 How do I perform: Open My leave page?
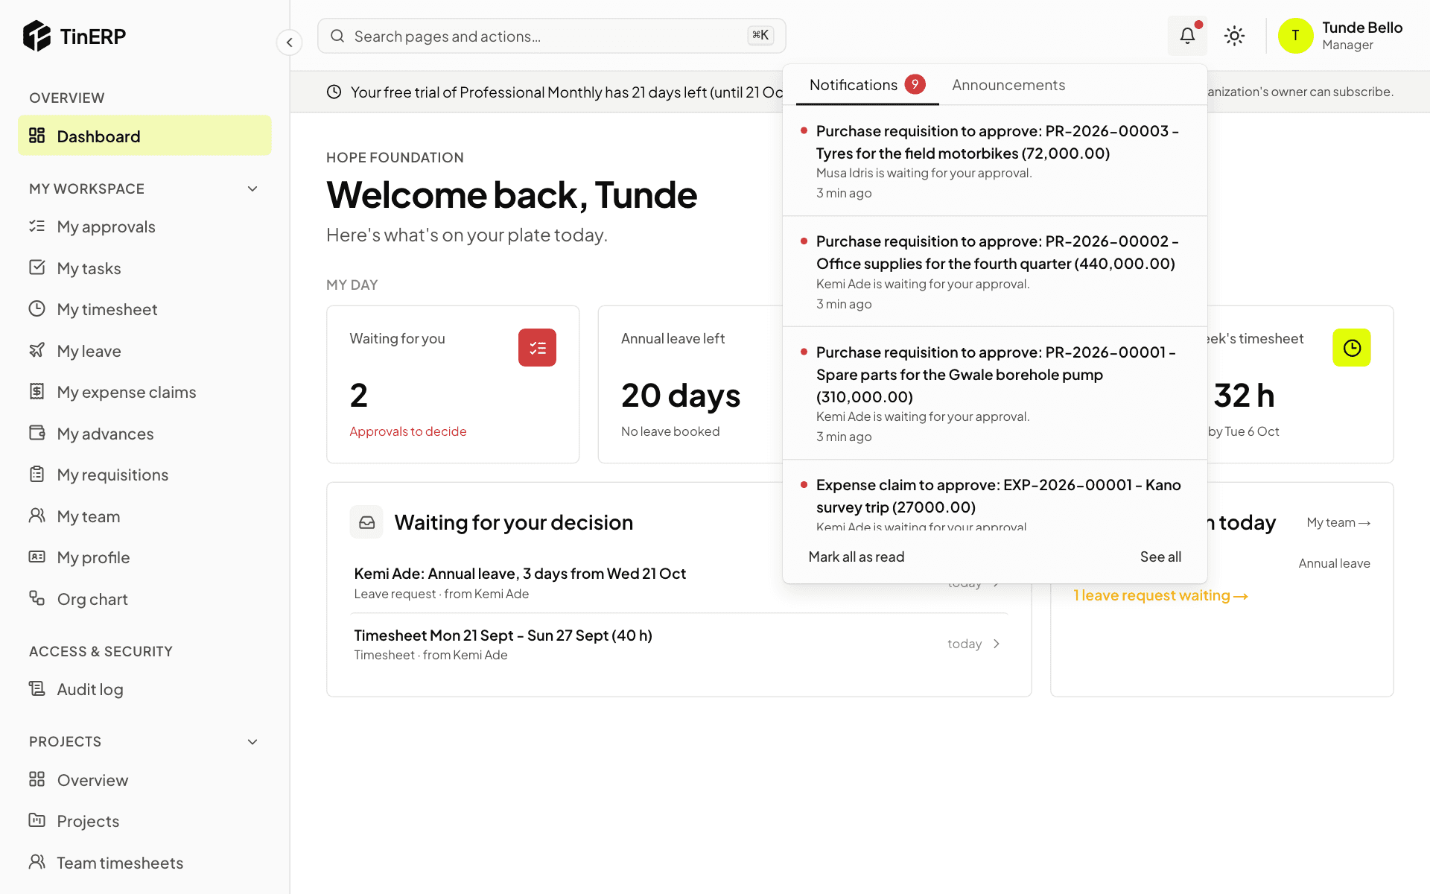click(144, 351)
